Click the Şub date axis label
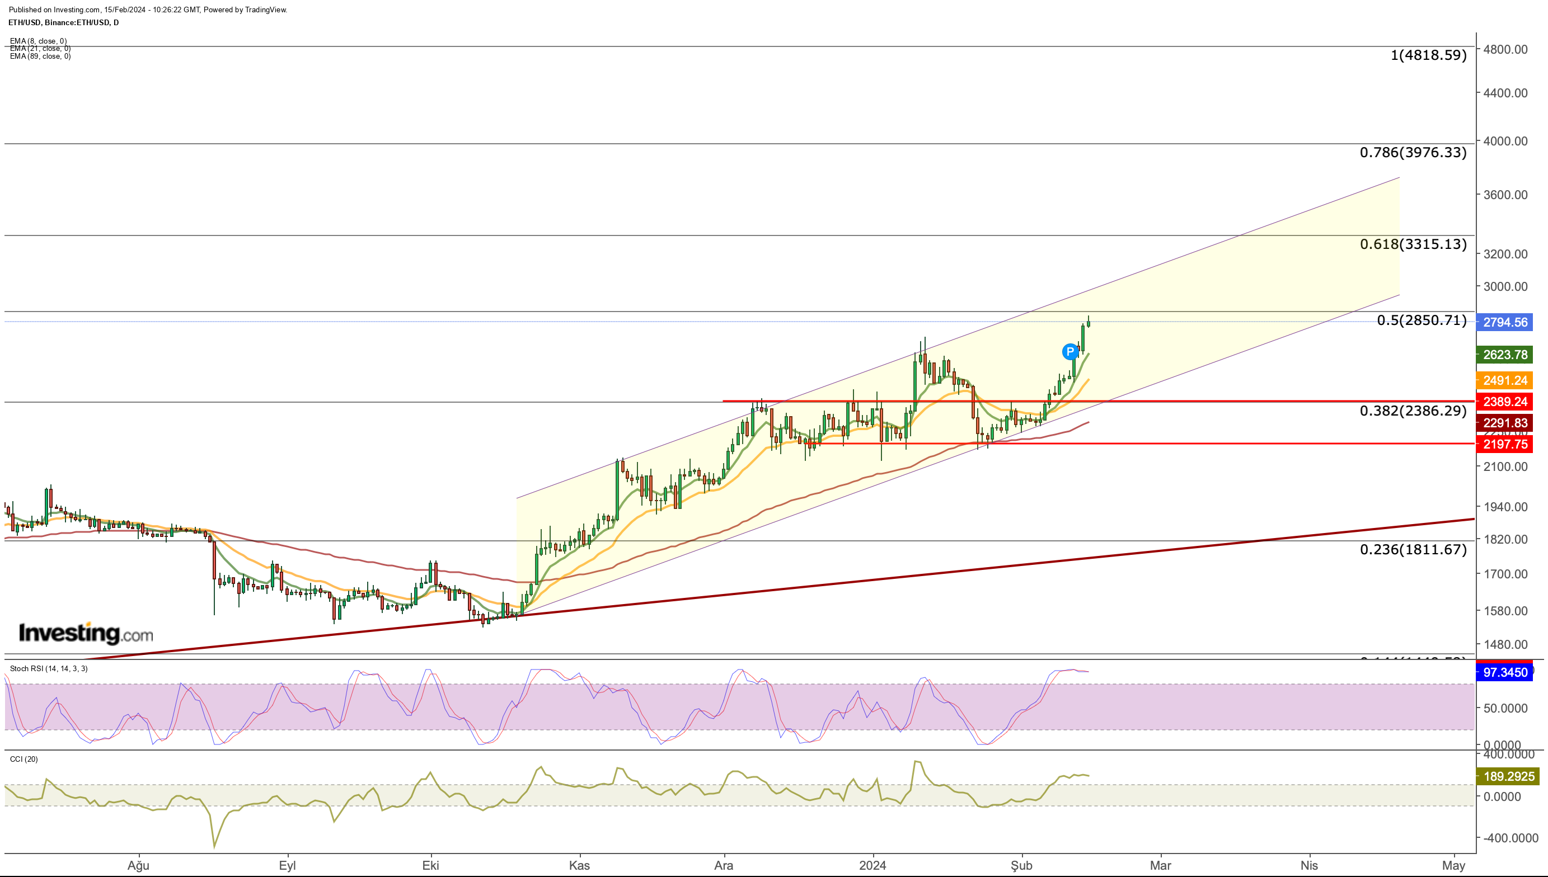1548x877 pixels. (x=1021, y=866)
